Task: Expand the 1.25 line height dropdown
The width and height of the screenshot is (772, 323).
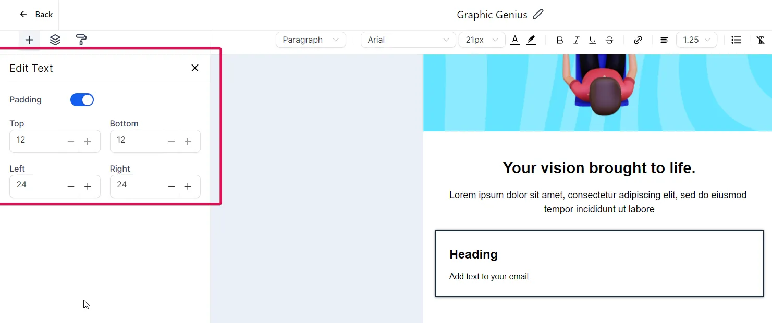Action: 696,40
